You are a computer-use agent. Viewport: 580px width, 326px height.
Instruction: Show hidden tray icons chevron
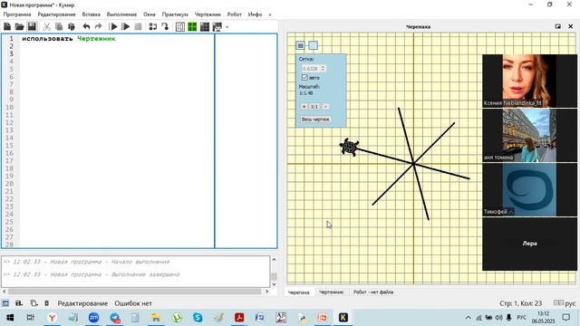[x=468, y=318]
